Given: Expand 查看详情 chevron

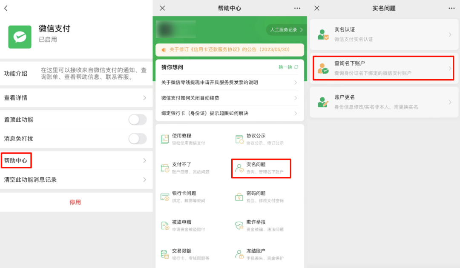Looking at the screenshot, I should pos(145,98).
